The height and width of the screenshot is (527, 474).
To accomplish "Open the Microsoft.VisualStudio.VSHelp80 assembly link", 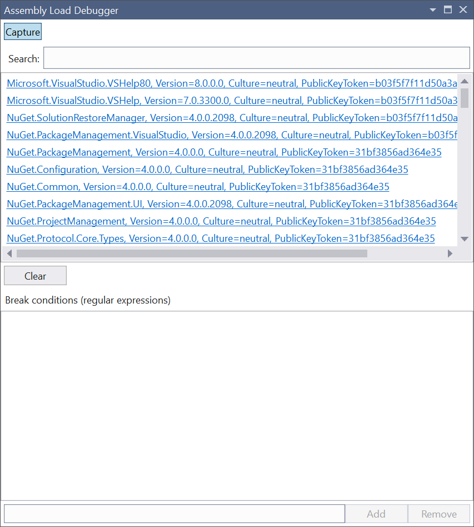I will pyautogui.click(x=232, y=83).
